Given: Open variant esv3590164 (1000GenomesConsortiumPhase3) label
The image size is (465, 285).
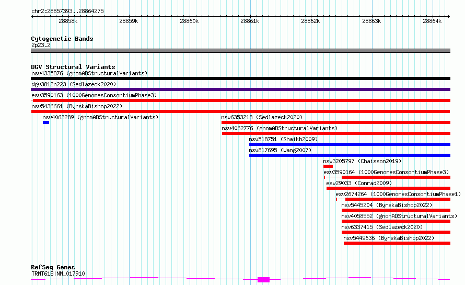Looking at the screenshot, I should click(x=386, y=172).
